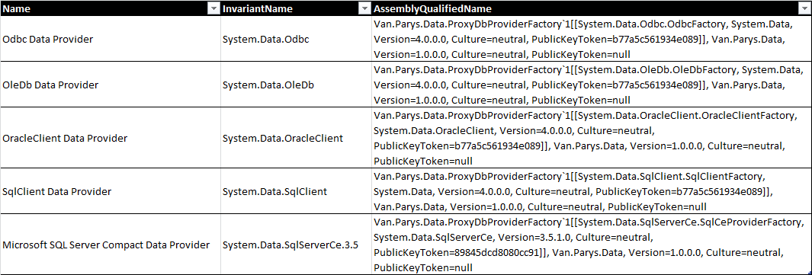Click the System.Data.OleDb invariant name cell

pyautogui.click(x=295, y=85)
